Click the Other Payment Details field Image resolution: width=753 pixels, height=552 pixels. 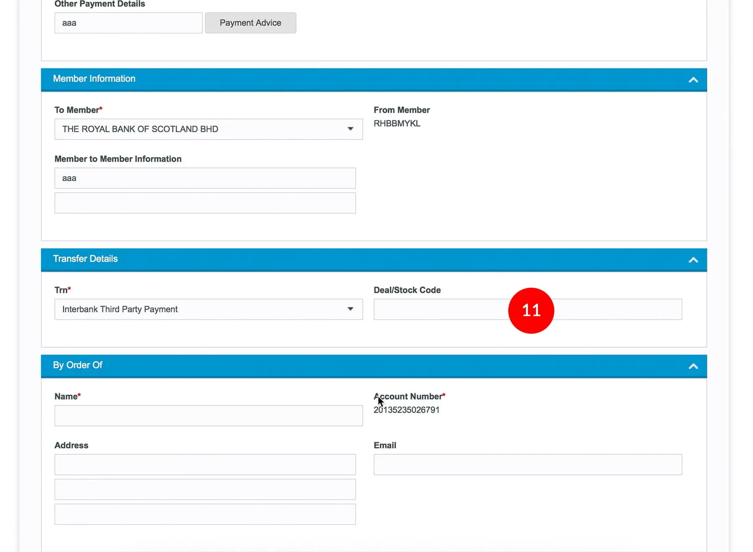pyautogui.click(x=128, y=23)
